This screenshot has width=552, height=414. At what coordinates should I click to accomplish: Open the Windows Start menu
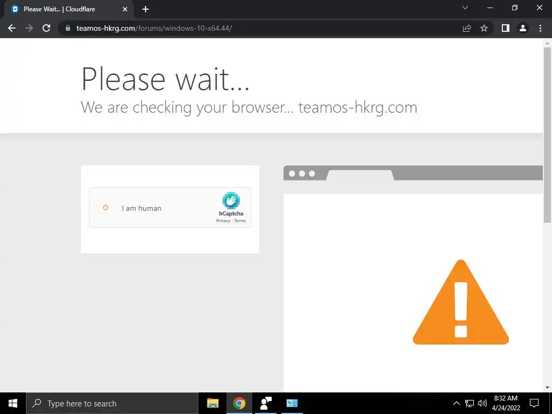13,403
